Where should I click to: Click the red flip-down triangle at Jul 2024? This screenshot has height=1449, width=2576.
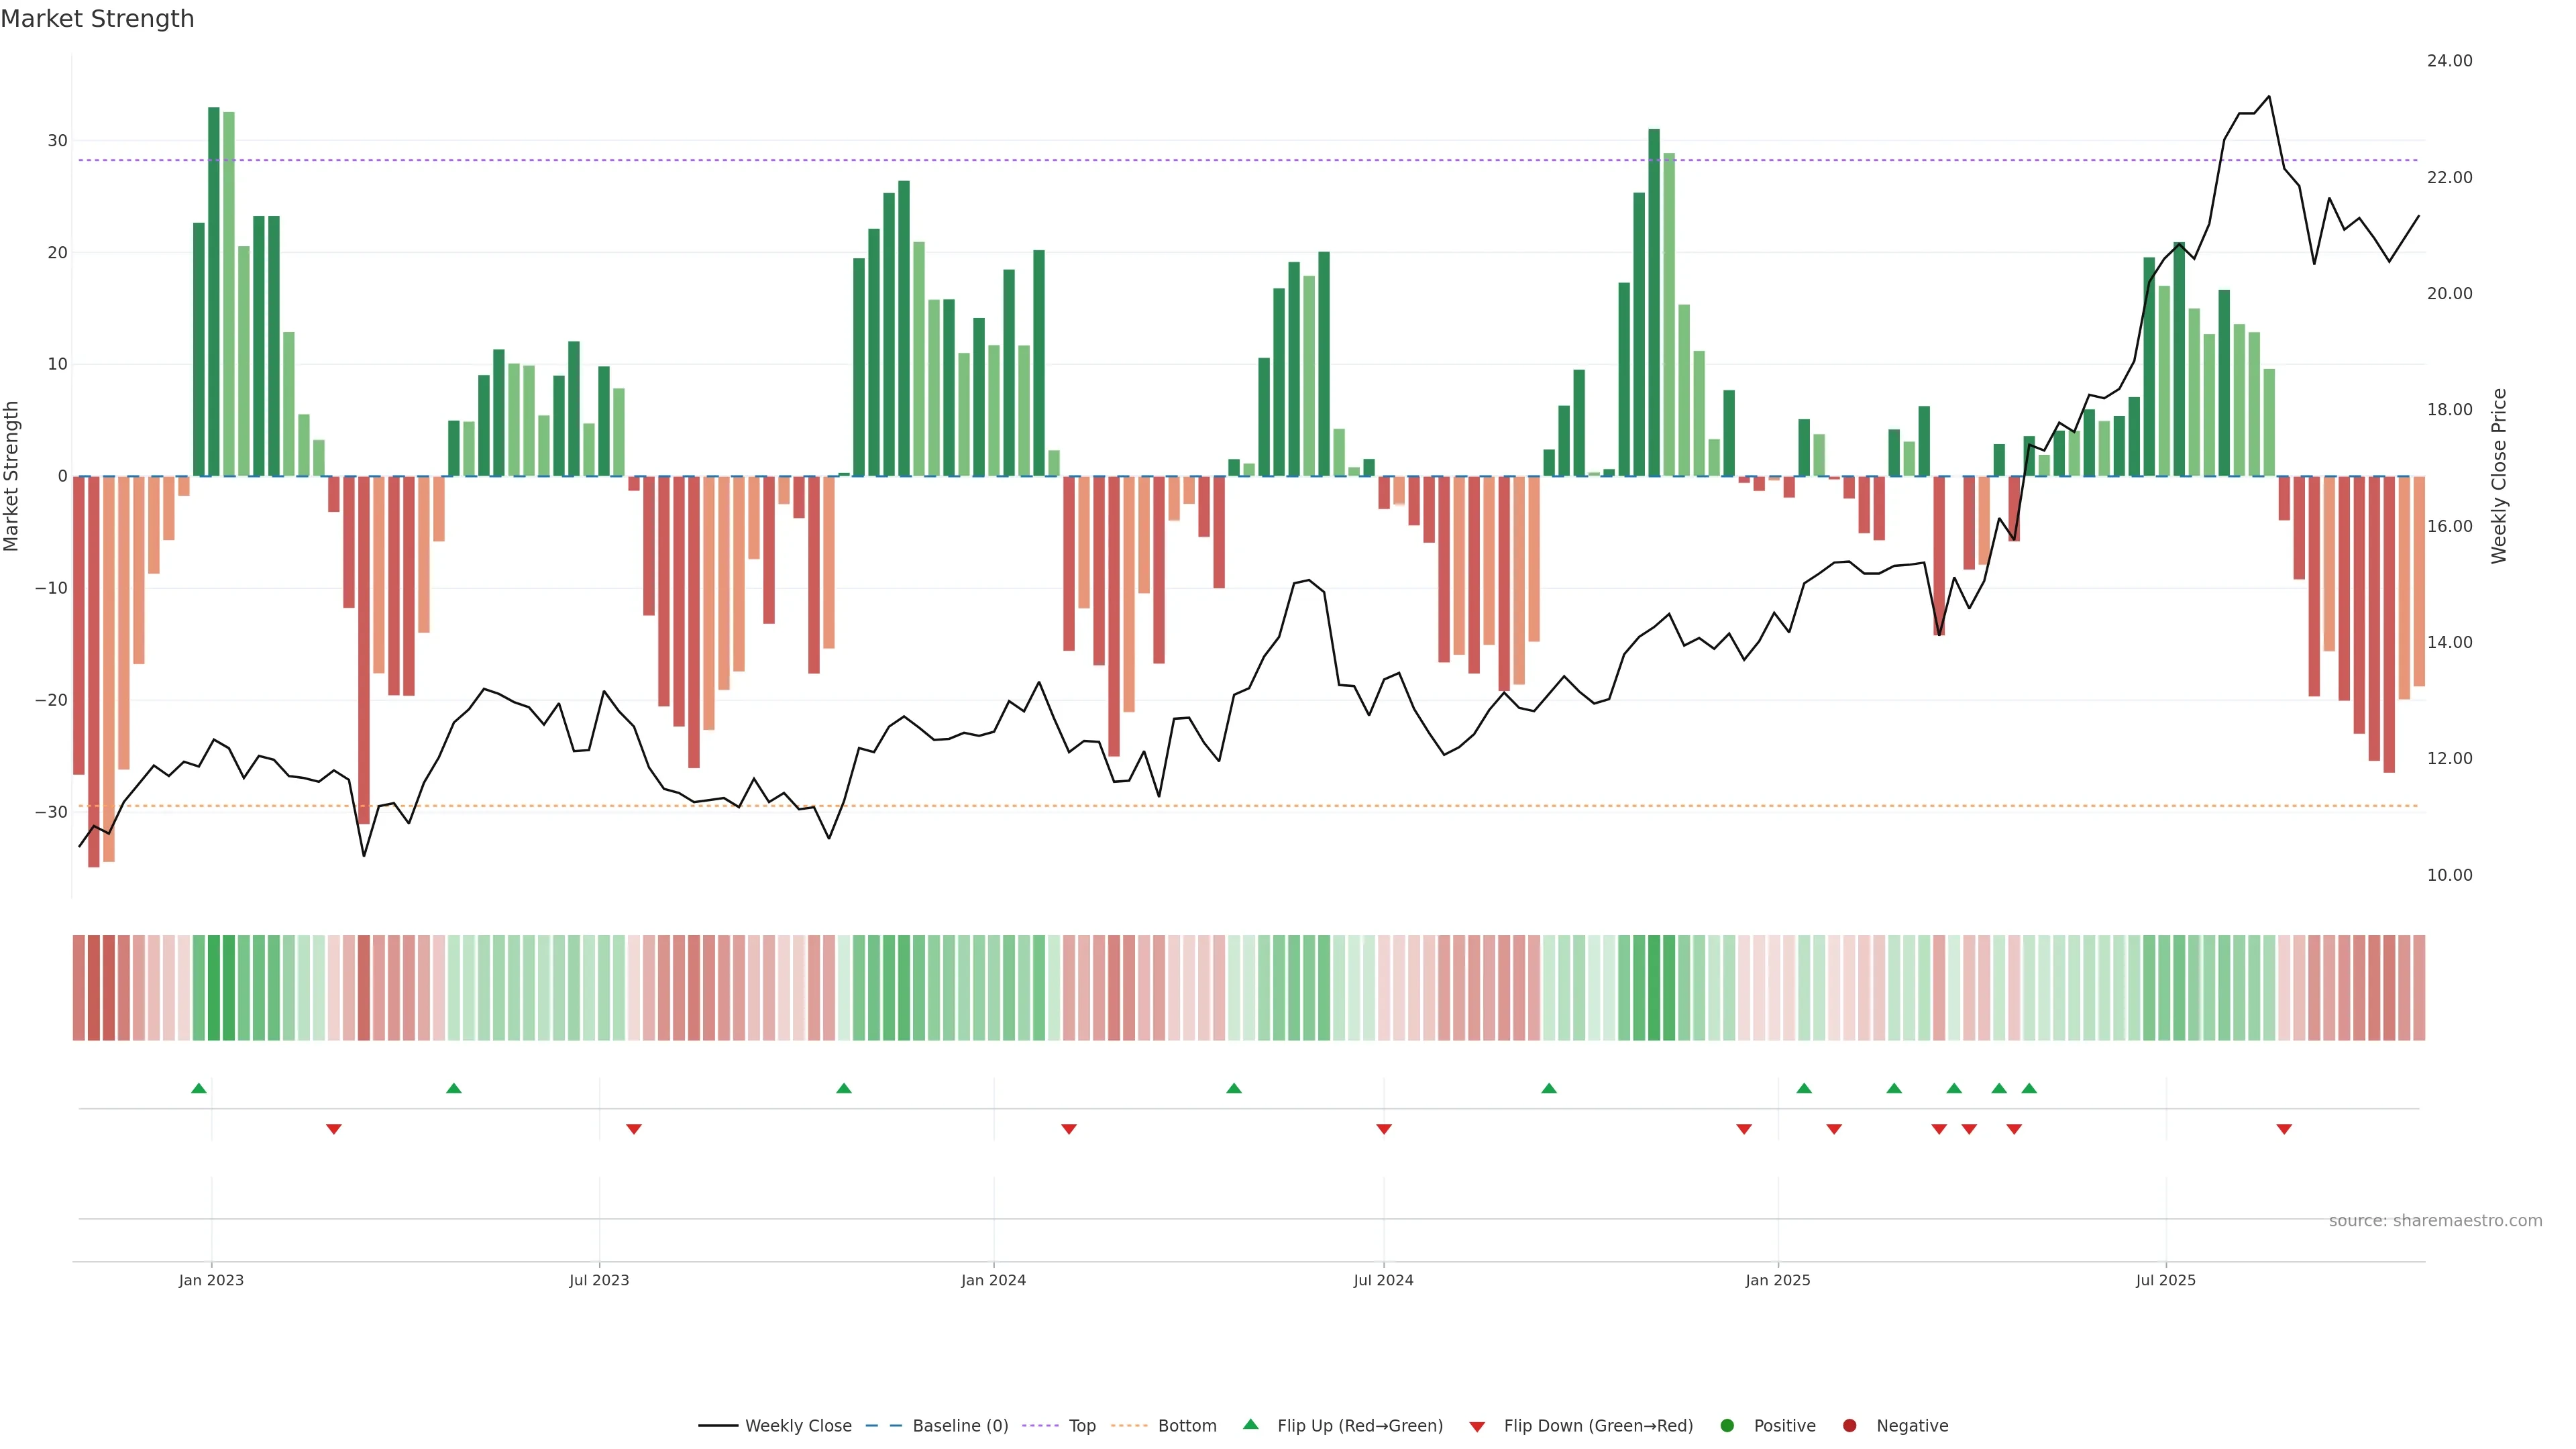(1384, 1129)
